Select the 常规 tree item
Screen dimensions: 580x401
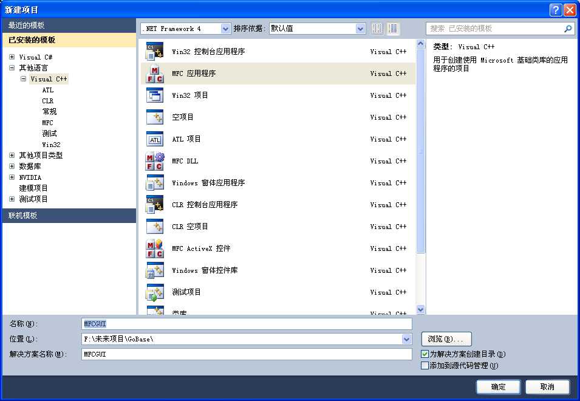point(49,112)
